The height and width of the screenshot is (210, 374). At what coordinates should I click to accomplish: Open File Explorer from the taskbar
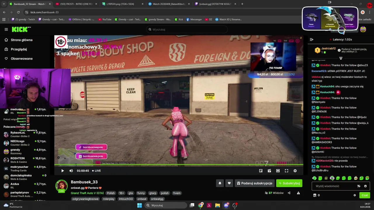point(217,205)
